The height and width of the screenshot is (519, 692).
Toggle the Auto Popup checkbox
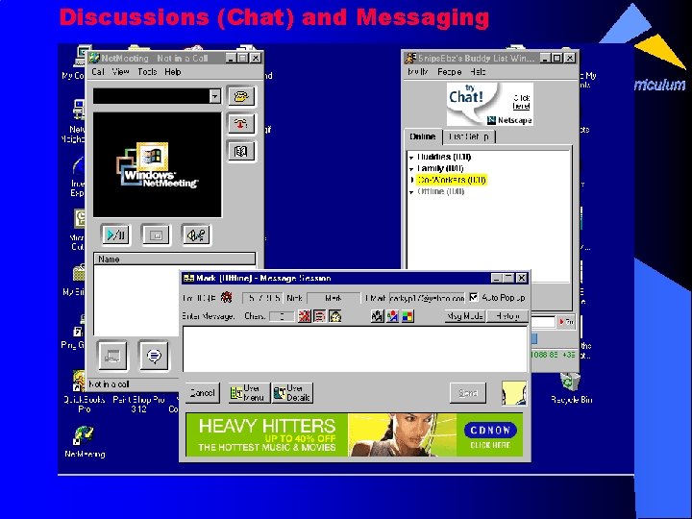474,297
